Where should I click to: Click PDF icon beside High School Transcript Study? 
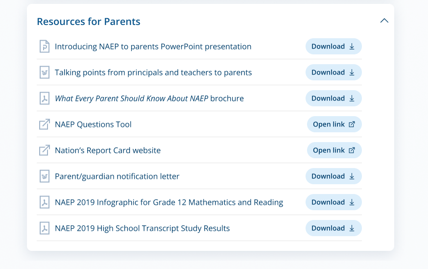point(45,228)
